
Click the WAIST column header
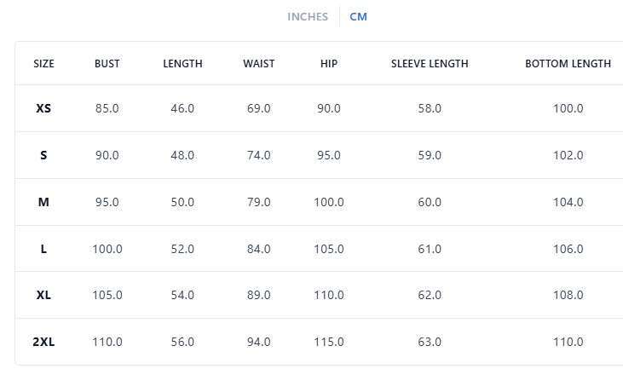[x=259, y=64]
